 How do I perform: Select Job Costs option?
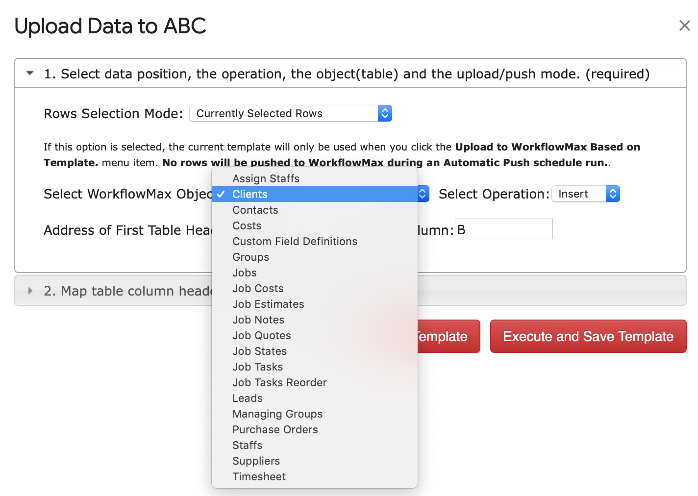coord(315,288)
